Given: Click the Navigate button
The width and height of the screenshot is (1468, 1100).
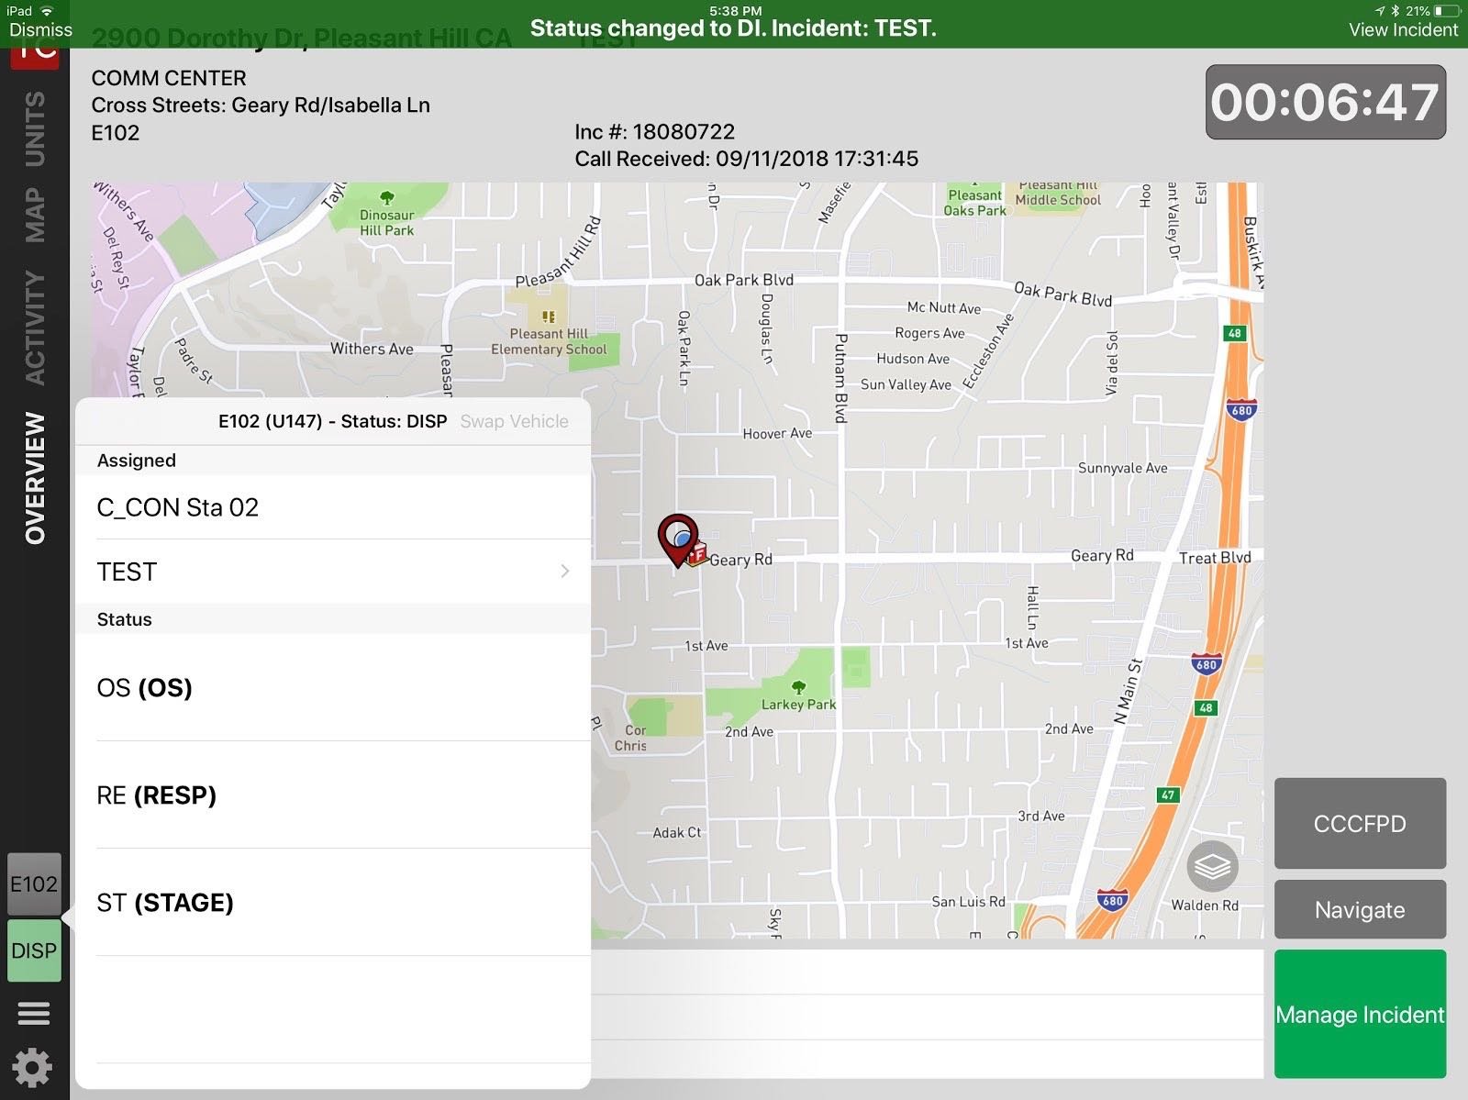Looking at the screenshot, I should click(1359, 909).
